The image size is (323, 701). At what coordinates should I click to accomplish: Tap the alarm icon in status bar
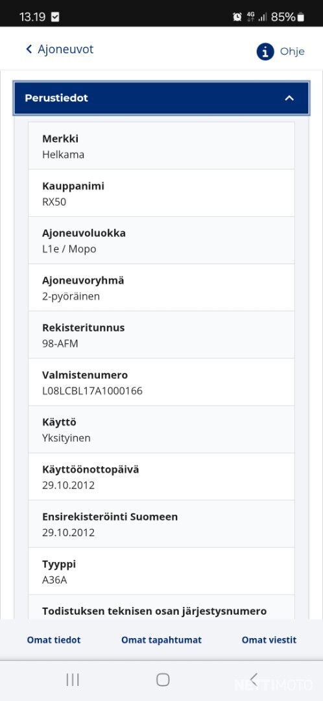point(237,17)
